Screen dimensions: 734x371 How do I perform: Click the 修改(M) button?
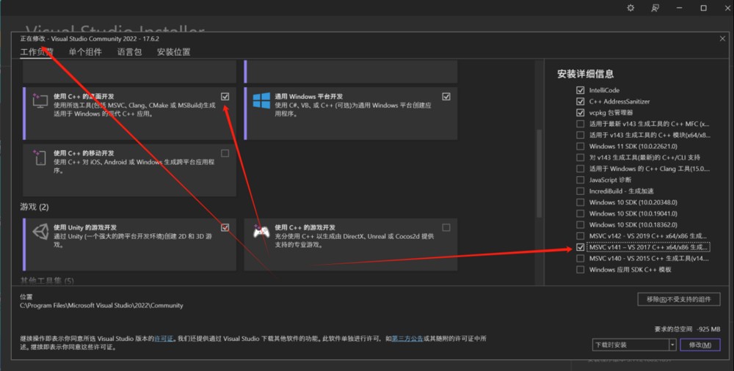click(x=700, y=345)
